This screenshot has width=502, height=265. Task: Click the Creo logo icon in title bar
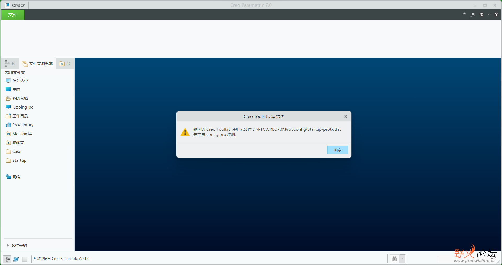tap(8, 5)
